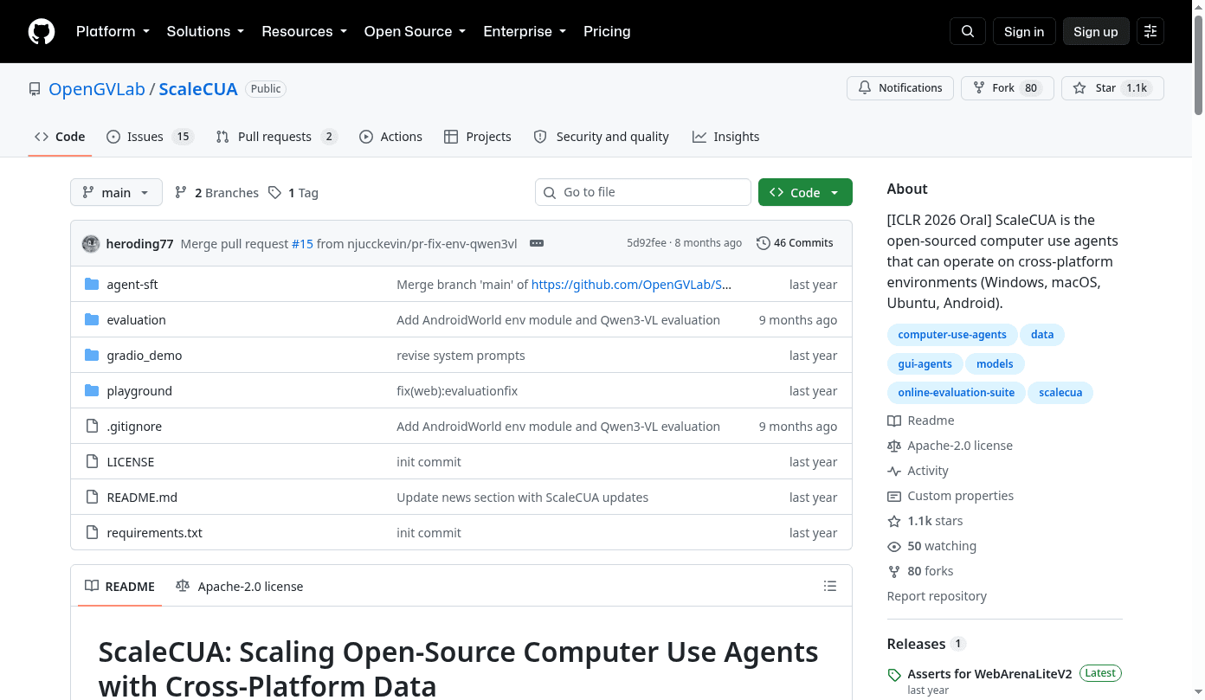Click the eye icon beside 50 watching
1205x700 pixels.
tap(894, 546)
